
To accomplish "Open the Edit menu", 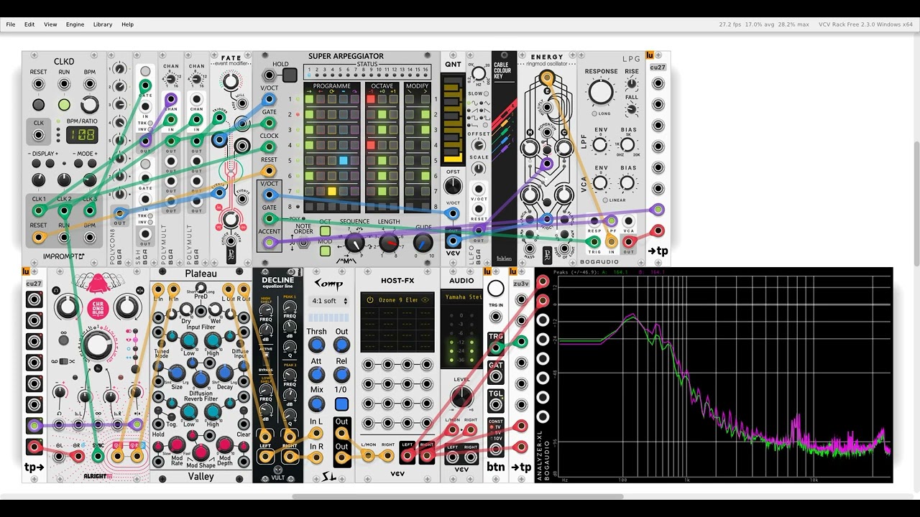I will 29,24.
